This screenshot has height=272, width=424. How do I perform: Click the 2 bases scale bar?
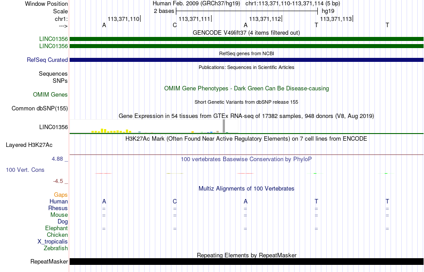click(x=247, y=11)
